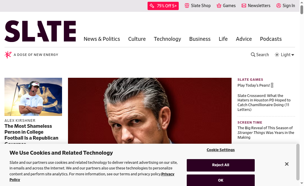Click the search magnifying glass icon
Screen dimensions: 304x186
(253, 55)
